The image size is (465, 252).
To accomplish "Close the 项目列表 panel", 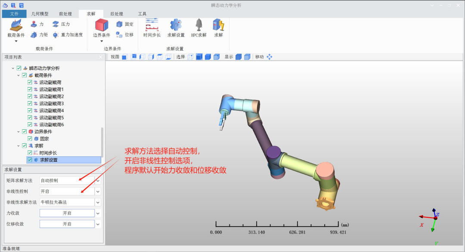I will (x=100, y=57).
